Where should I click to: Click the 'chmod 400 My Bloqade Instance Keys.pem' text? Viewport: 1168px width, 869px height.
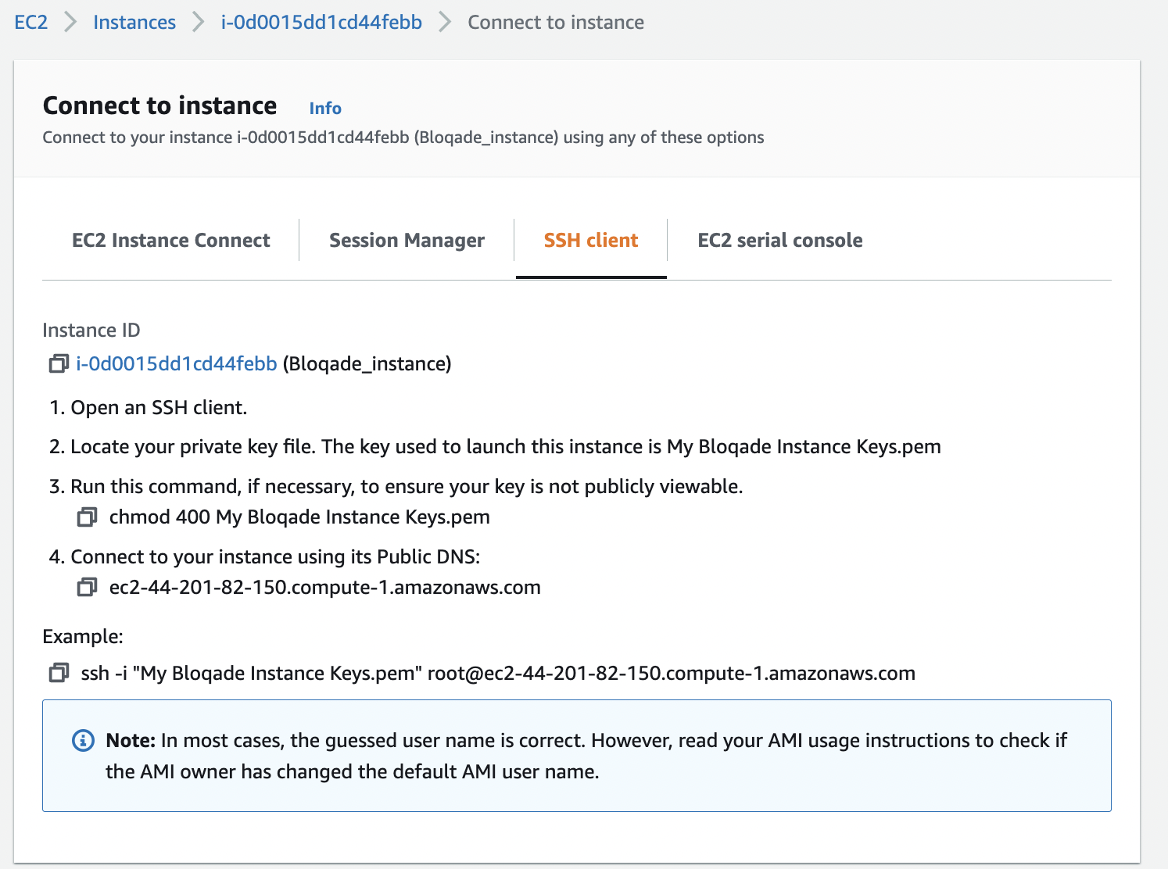pyautogui.click(x=299, y=517)
